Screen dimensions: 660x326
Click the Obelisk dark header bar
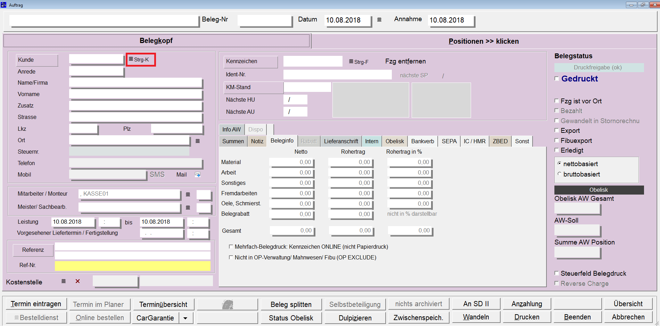coord(599,190)
